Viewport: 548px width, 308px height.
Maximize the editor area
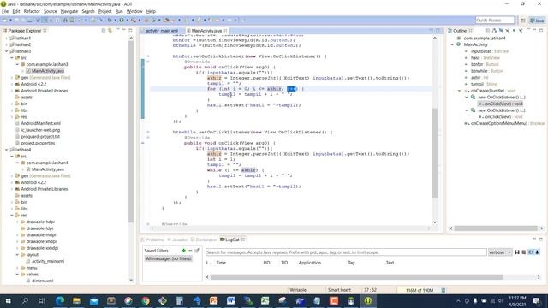pos(438,31)
